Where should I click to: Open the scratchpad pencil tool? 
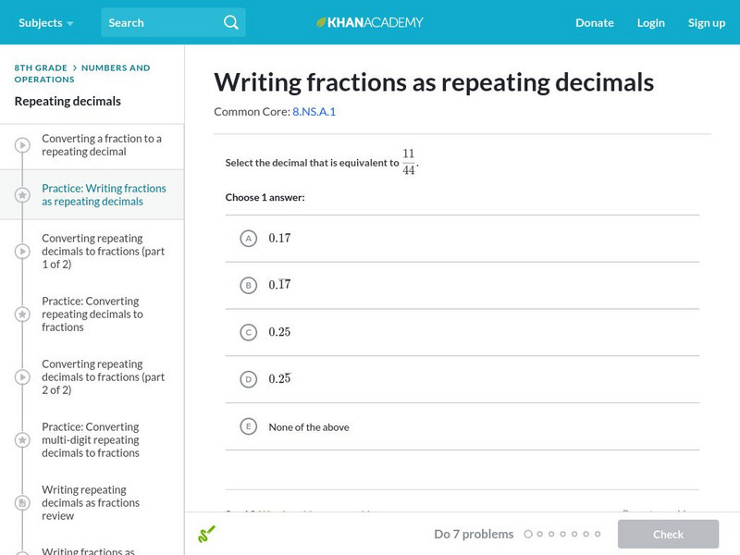pos(206,534)
